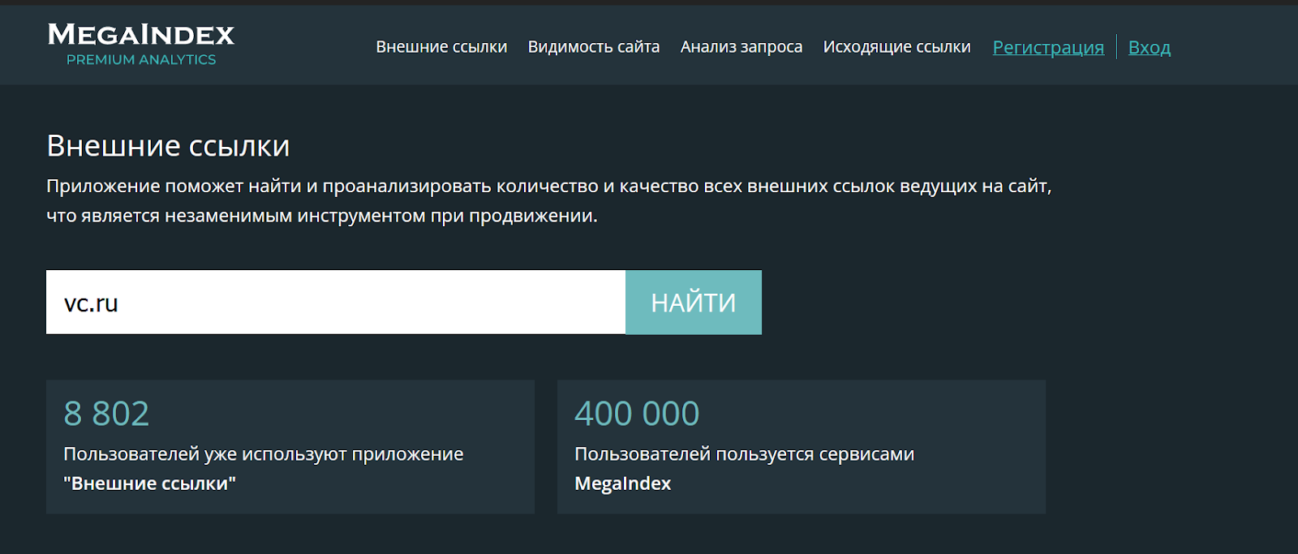This screenshot has width=1298, height=554.
Task: Click the 400 000 users count
Action: 637,414
